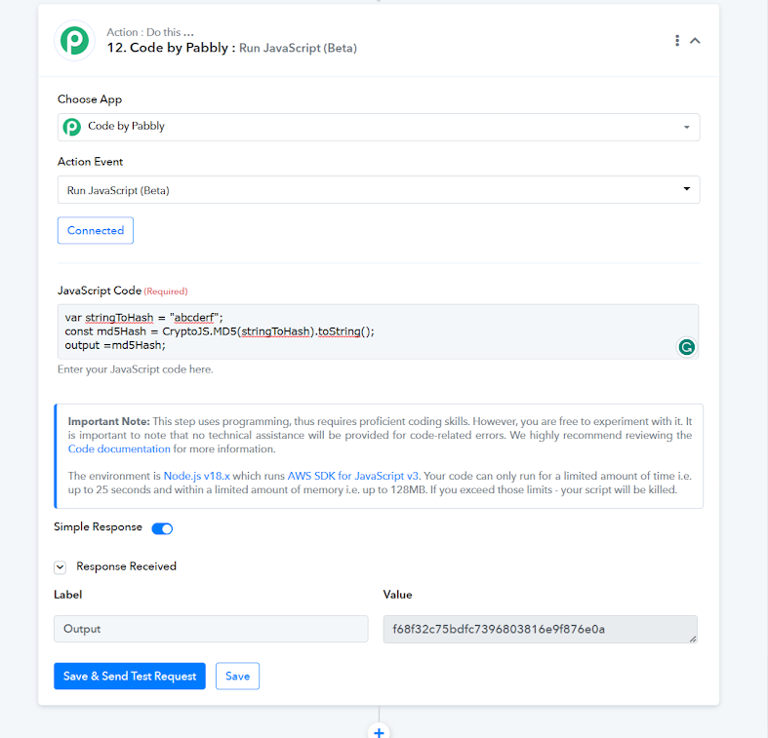This screenshot has width=768, height=738.
Task: Click the Connected button
Action: [x=96, y=230]
